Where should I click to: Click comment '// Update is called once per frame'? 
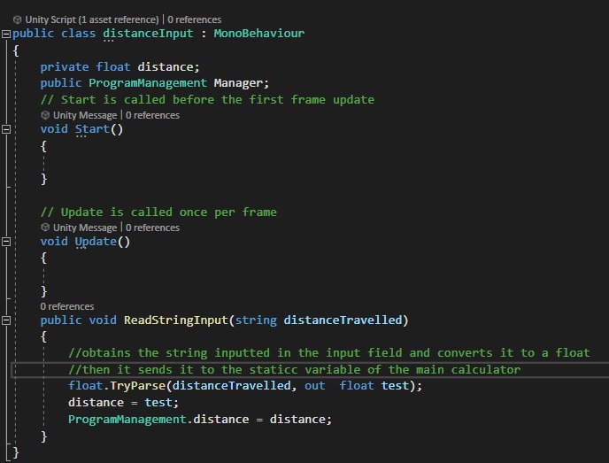(x=158, y=212)
